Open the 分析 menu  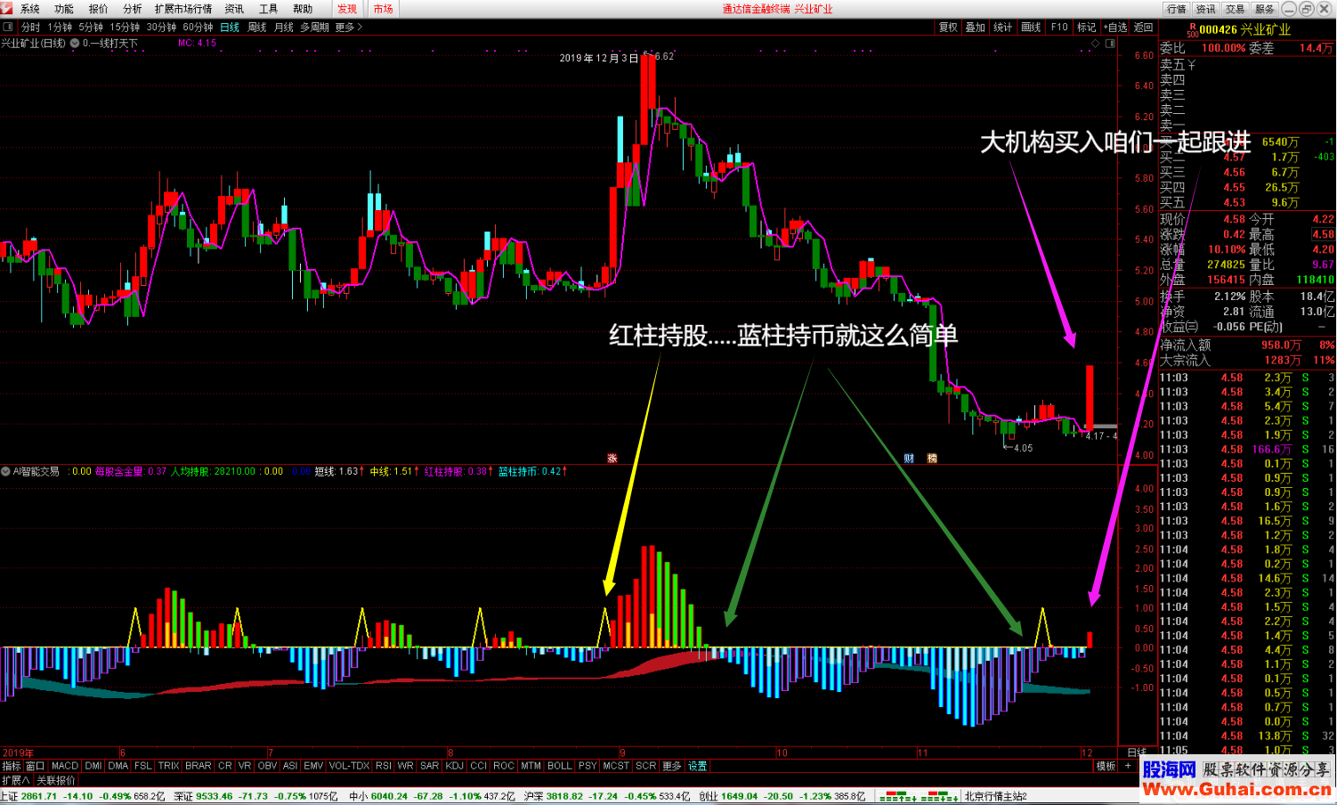(x=132, y=9)
